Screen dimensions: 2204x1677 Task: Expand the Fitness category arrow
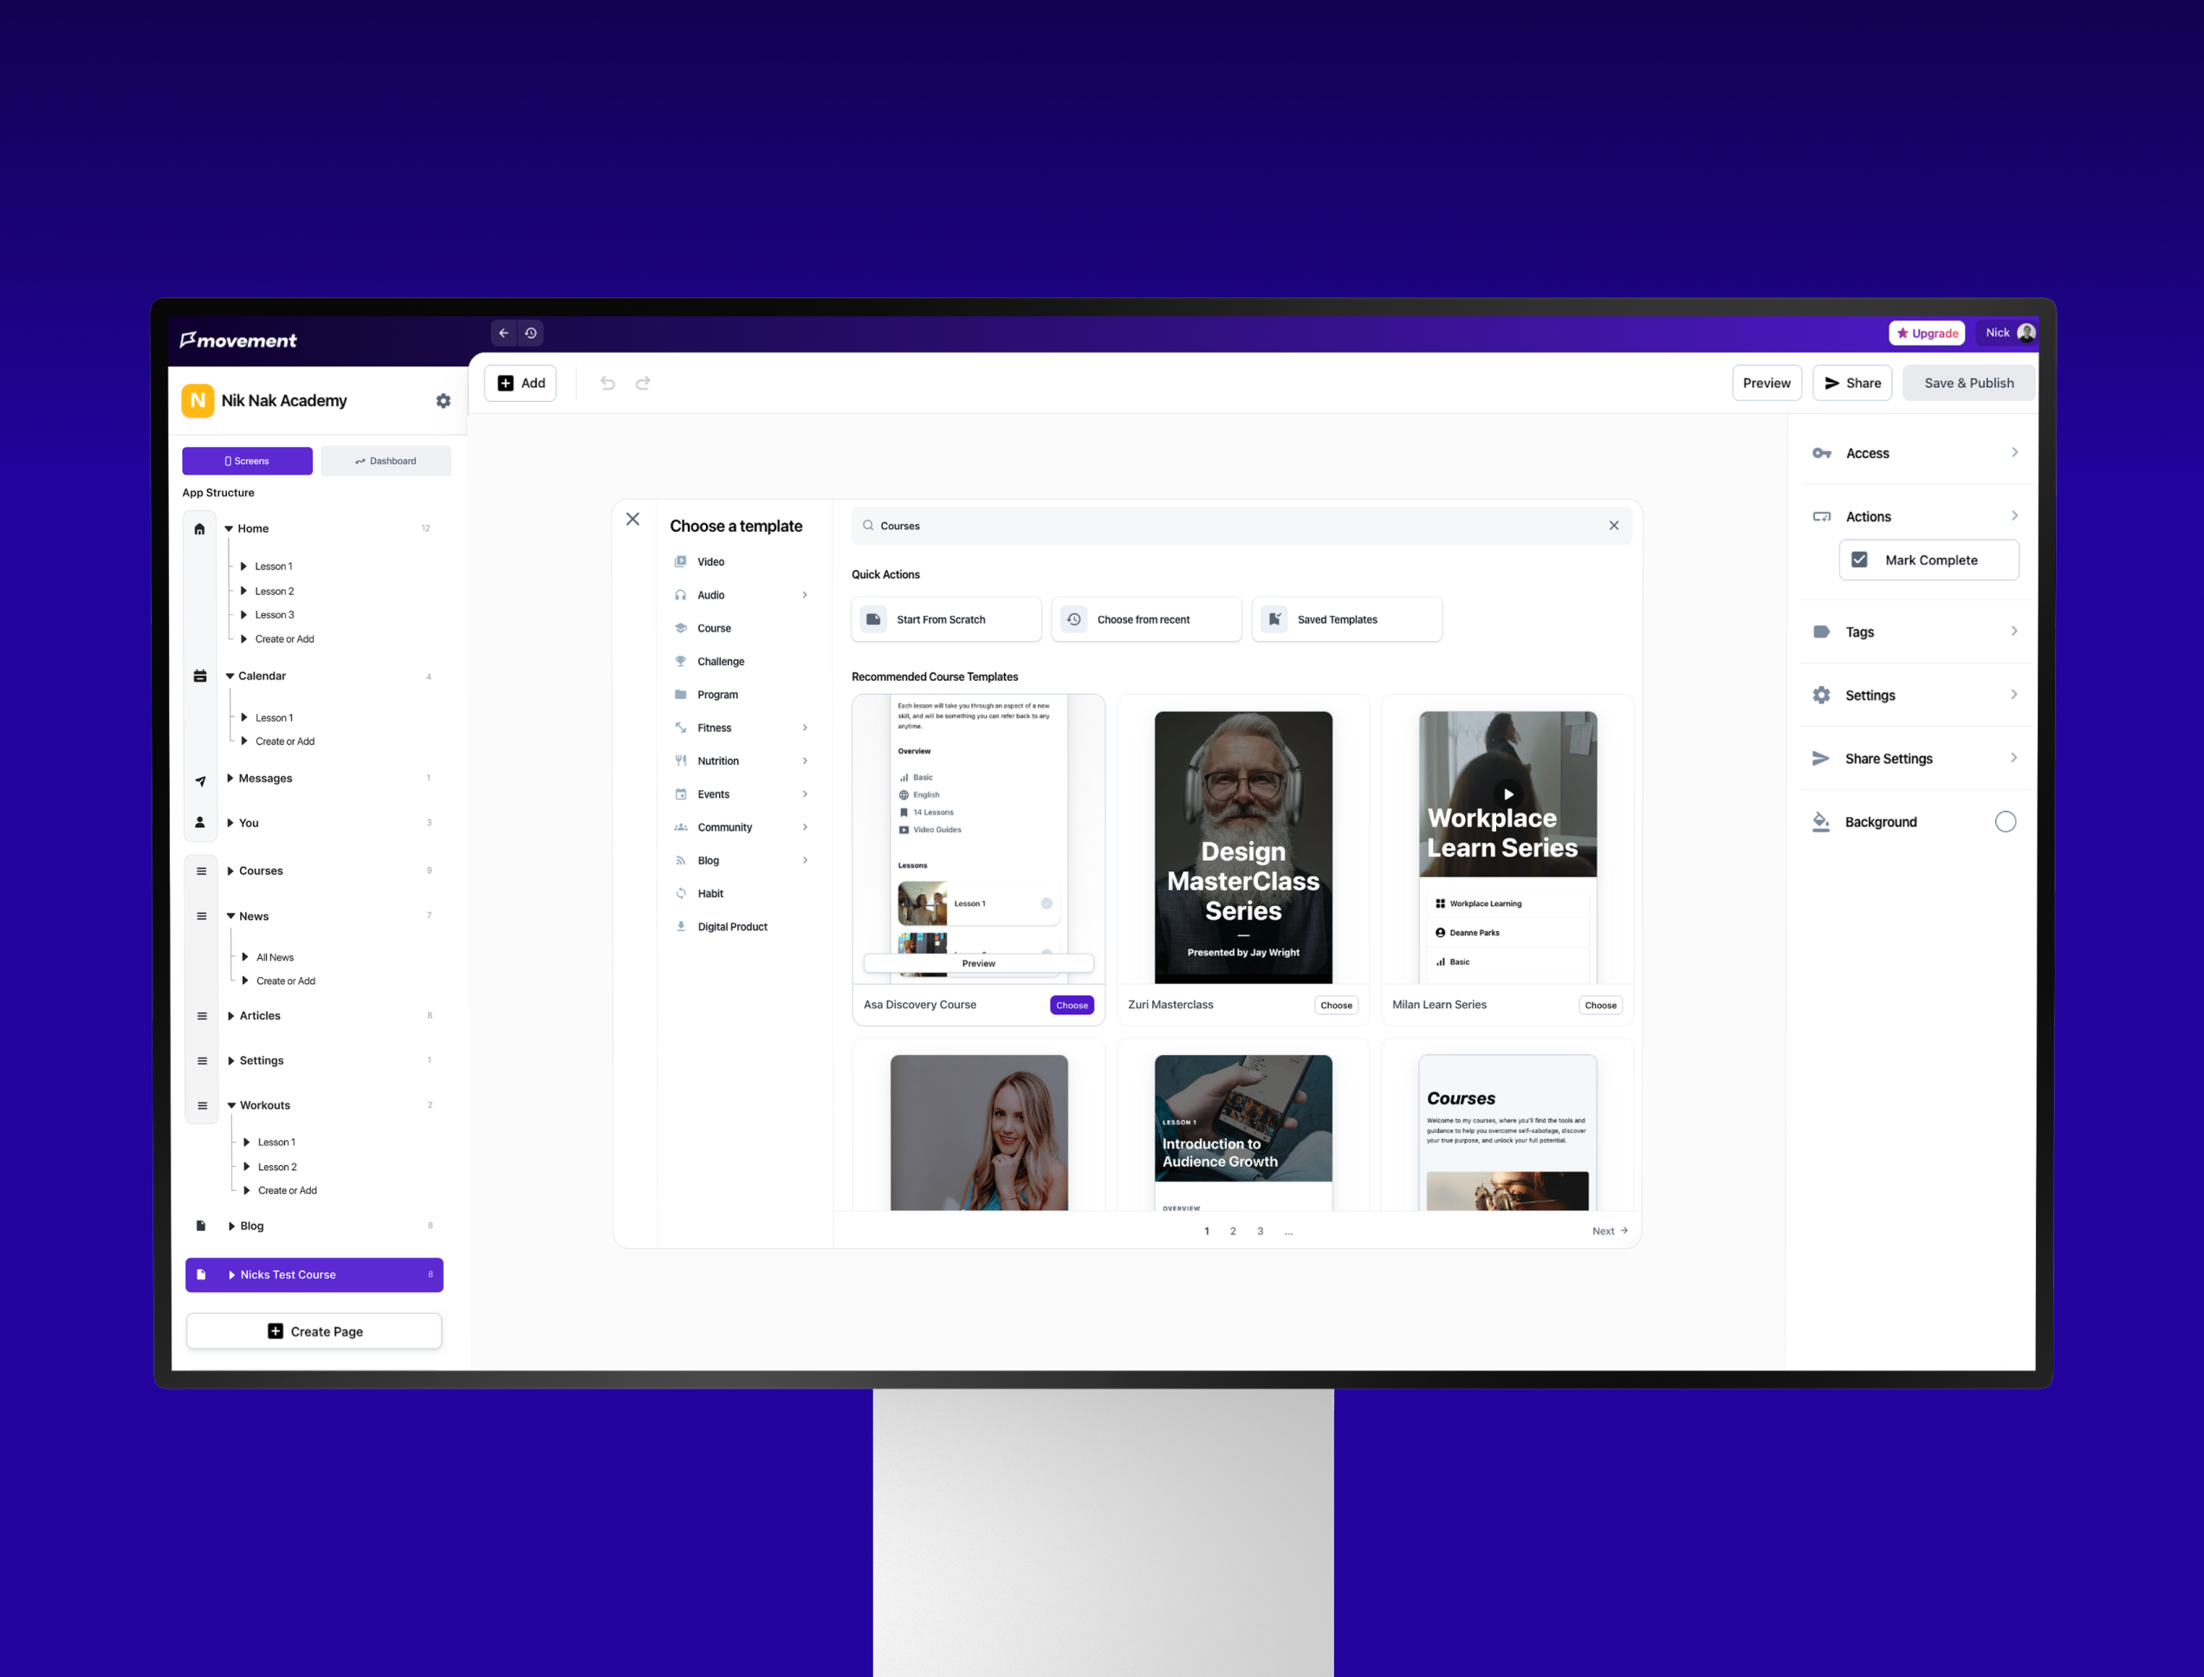(x=805, y=728)
